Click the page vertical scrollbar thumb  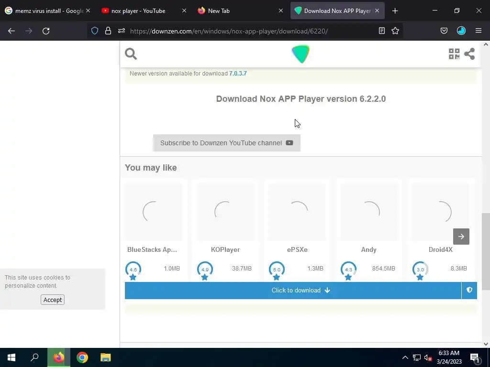tap(486, 251)
